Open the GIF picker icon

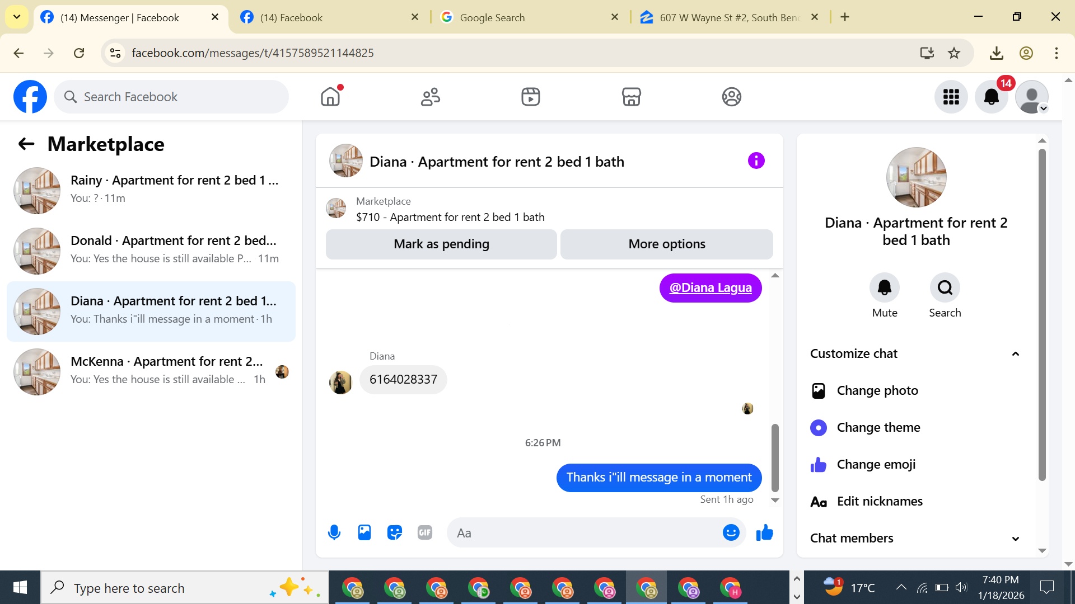[425, 532]
